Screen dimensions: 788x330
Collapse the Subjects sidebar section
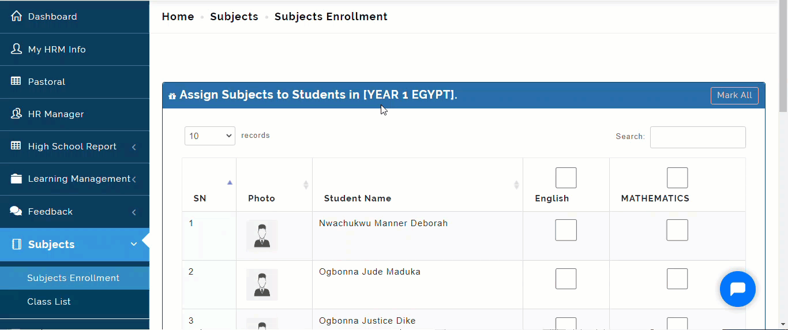[x=74, y=245]
